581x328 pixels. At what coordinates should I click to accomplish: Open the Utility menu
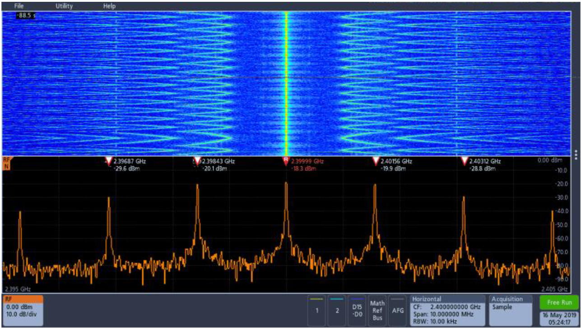pos(65,6)
